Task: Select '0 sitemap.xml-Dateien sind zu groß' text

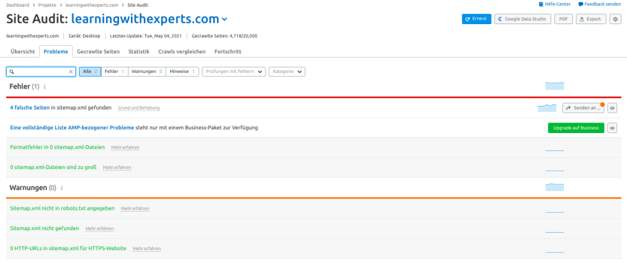Action: (53, 167)
